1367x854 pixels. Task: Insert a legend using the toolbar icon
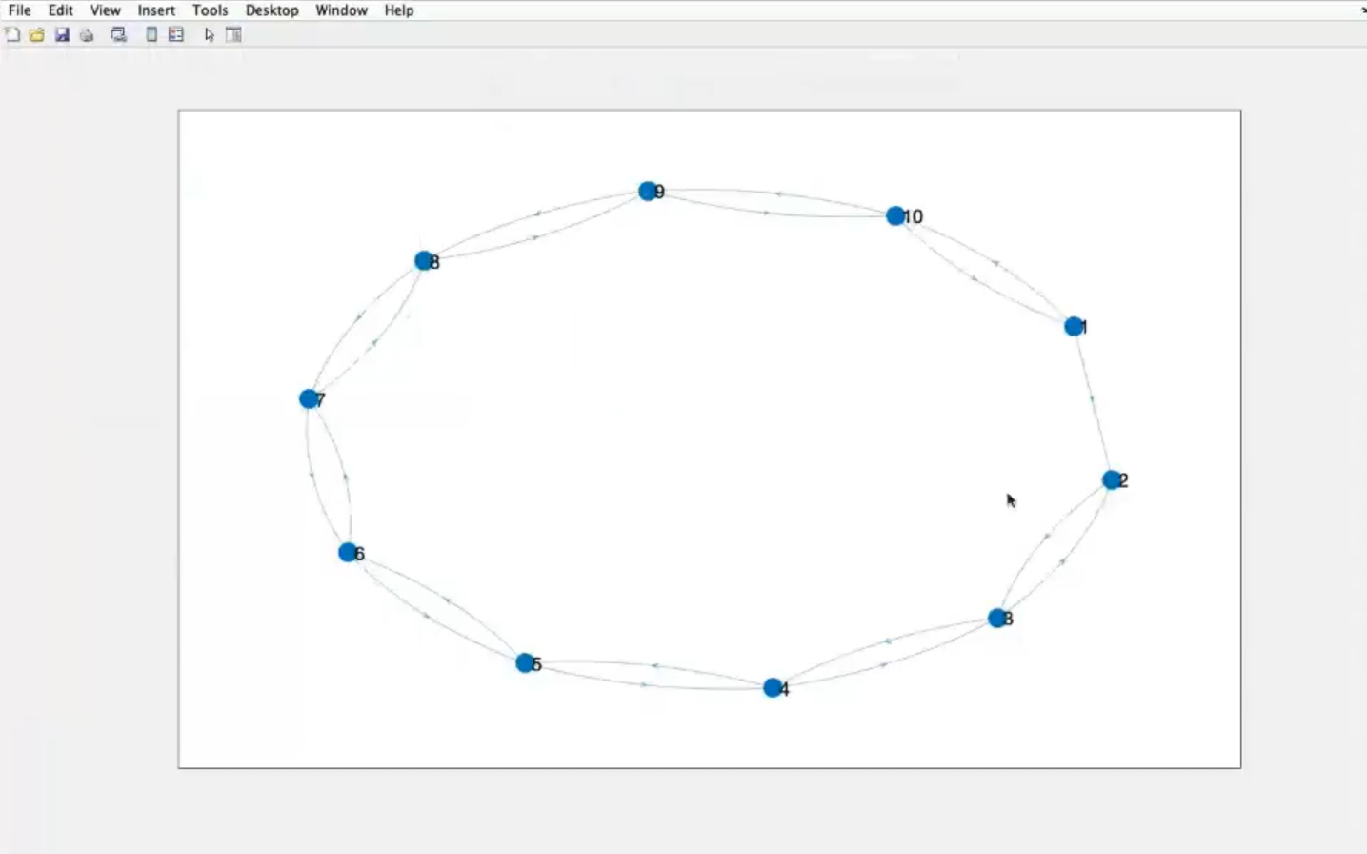(176, 35)
